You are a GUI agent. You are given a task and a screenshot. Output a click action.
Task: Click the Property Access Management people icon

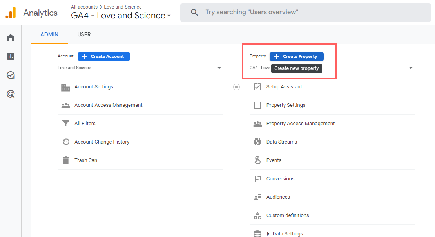click(258, 124)
